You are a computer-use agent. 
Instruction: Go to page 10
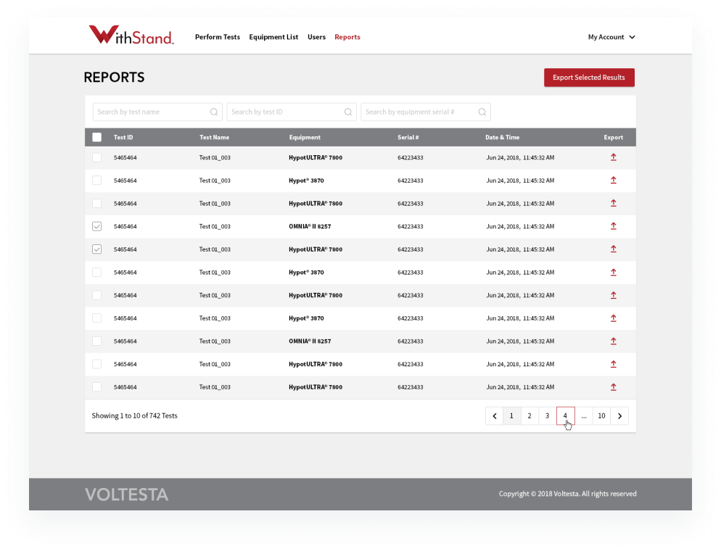pyautogui.click(x=601, y=416)
